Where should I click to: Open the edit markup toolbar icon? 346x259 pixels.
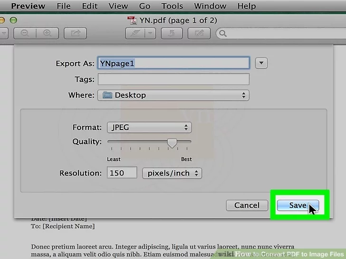pos(199,34)
